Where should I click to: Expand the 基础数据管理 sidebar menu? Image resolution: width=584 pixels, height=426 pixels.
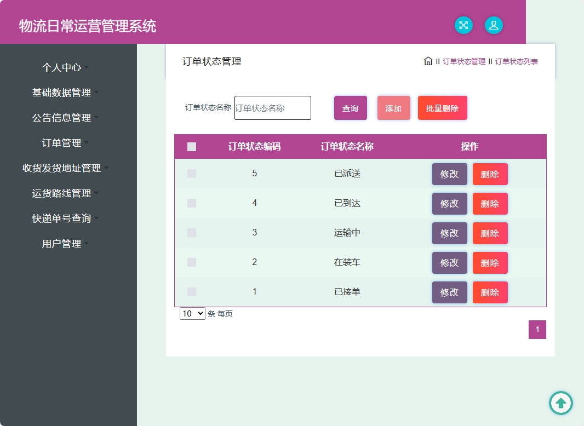pyautogui.click(x=62, y=92)
